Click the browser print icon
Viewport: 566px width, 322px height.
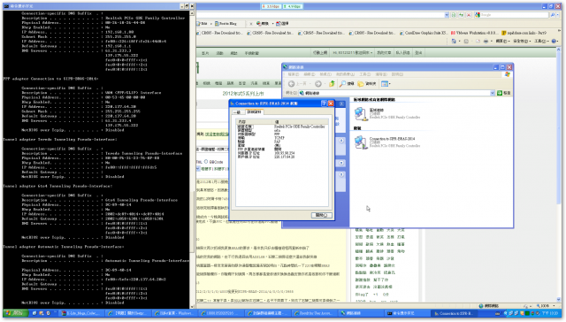[486, 42]
